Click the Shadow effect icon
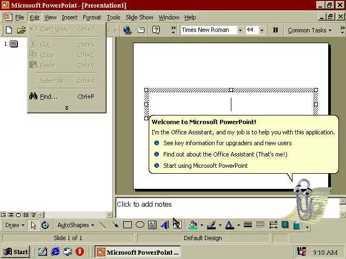Viewport: 346px width, 259px height. [285, 225]
